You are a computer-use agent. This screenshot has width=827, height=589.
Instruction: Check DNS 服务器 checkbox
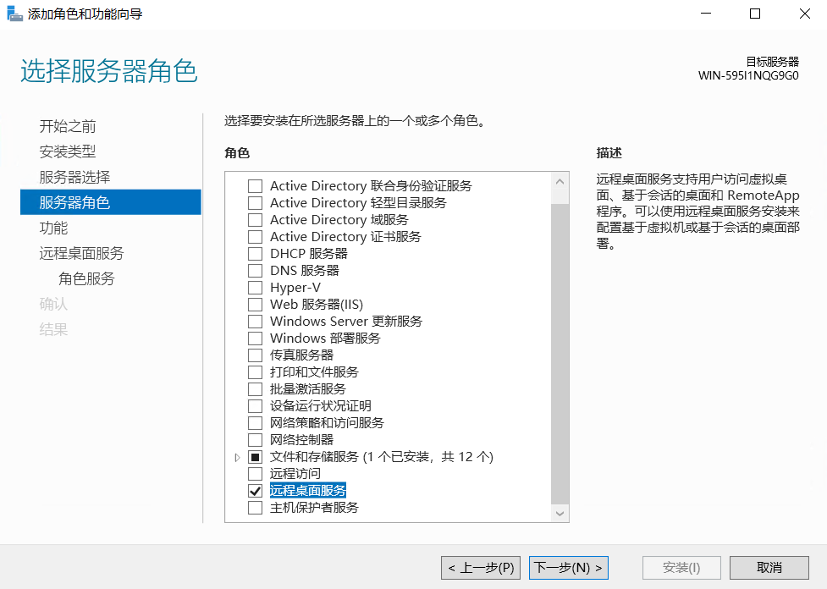click(256, 271)
